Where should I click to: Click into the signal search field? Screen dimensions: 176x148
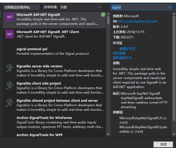tap(139, 7)
